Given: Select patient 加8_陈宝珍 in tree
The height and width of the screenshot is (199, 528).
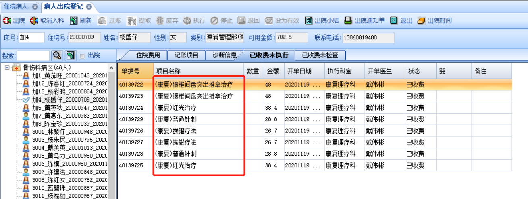Looking at the screenshot, I should (70, 124).
